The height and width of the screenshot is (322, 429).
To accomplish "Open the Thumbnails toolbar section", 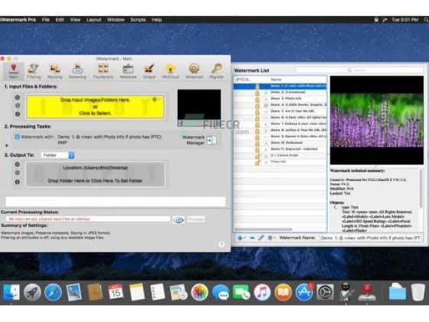I will point(103,71).
